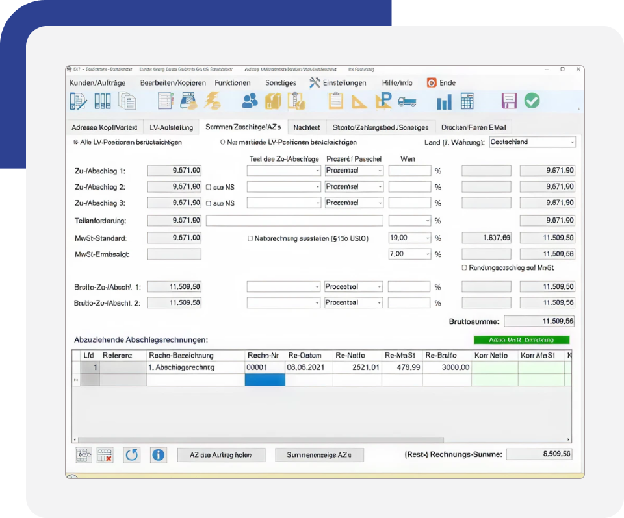Viewport: 624px width, 518px height.
Task: Click the green checkmark confirm icon
Action: pos(532,101)
